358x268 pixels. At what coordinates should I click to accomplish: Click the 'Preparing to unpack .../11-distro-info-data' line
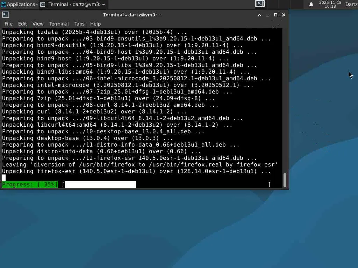(121, 145)
